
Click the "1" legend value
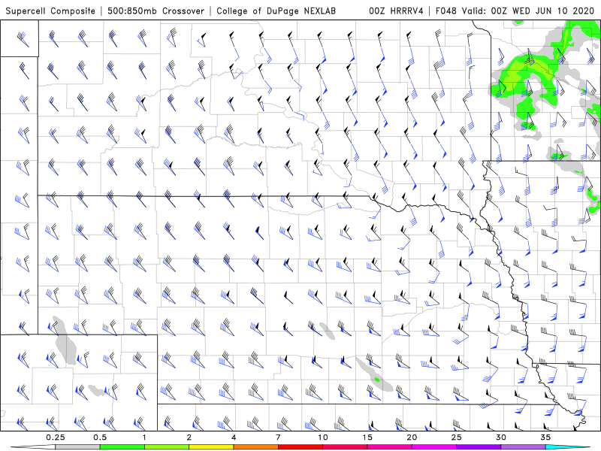point(144,437)
